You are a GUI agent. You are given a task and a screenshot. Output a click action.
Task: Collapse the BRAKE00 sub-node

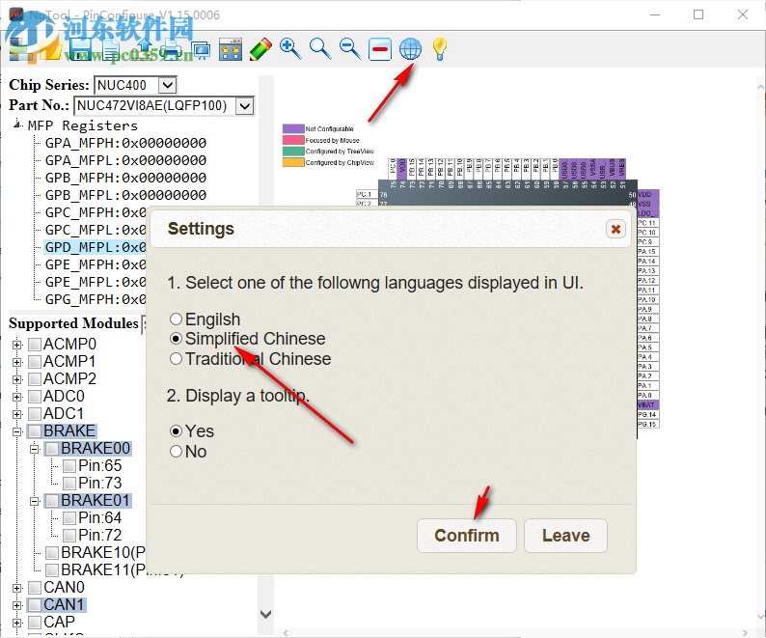point(34,449)
